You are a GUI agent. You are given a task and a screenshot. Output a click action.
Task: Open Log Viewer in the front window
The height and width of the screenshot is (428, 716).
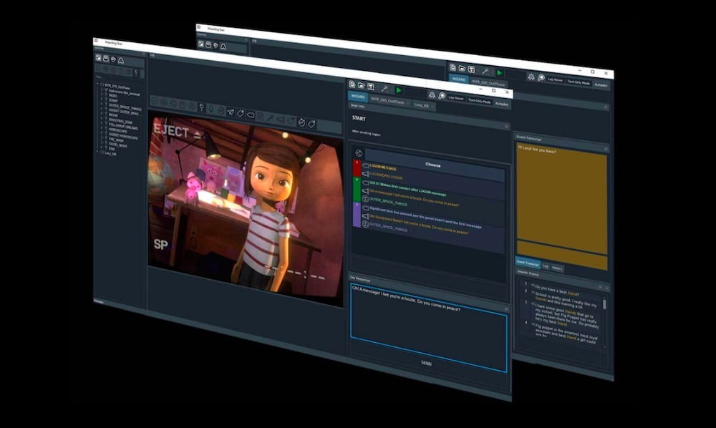tap(456, 99)
